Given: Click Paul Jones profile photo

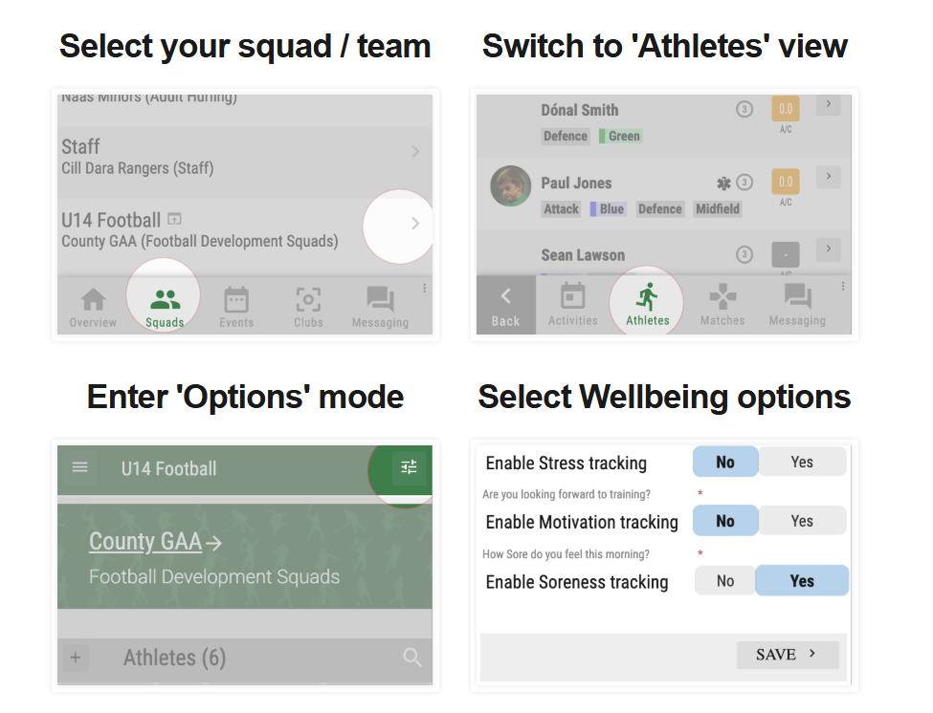Looking at the screenshot, I should 511,186.
